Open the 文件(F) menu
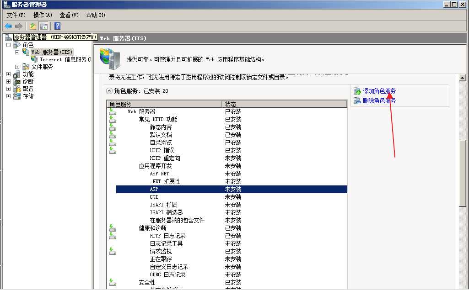Image resolution: width=469 pixels, height=290 pixels. tap(16, 15)
